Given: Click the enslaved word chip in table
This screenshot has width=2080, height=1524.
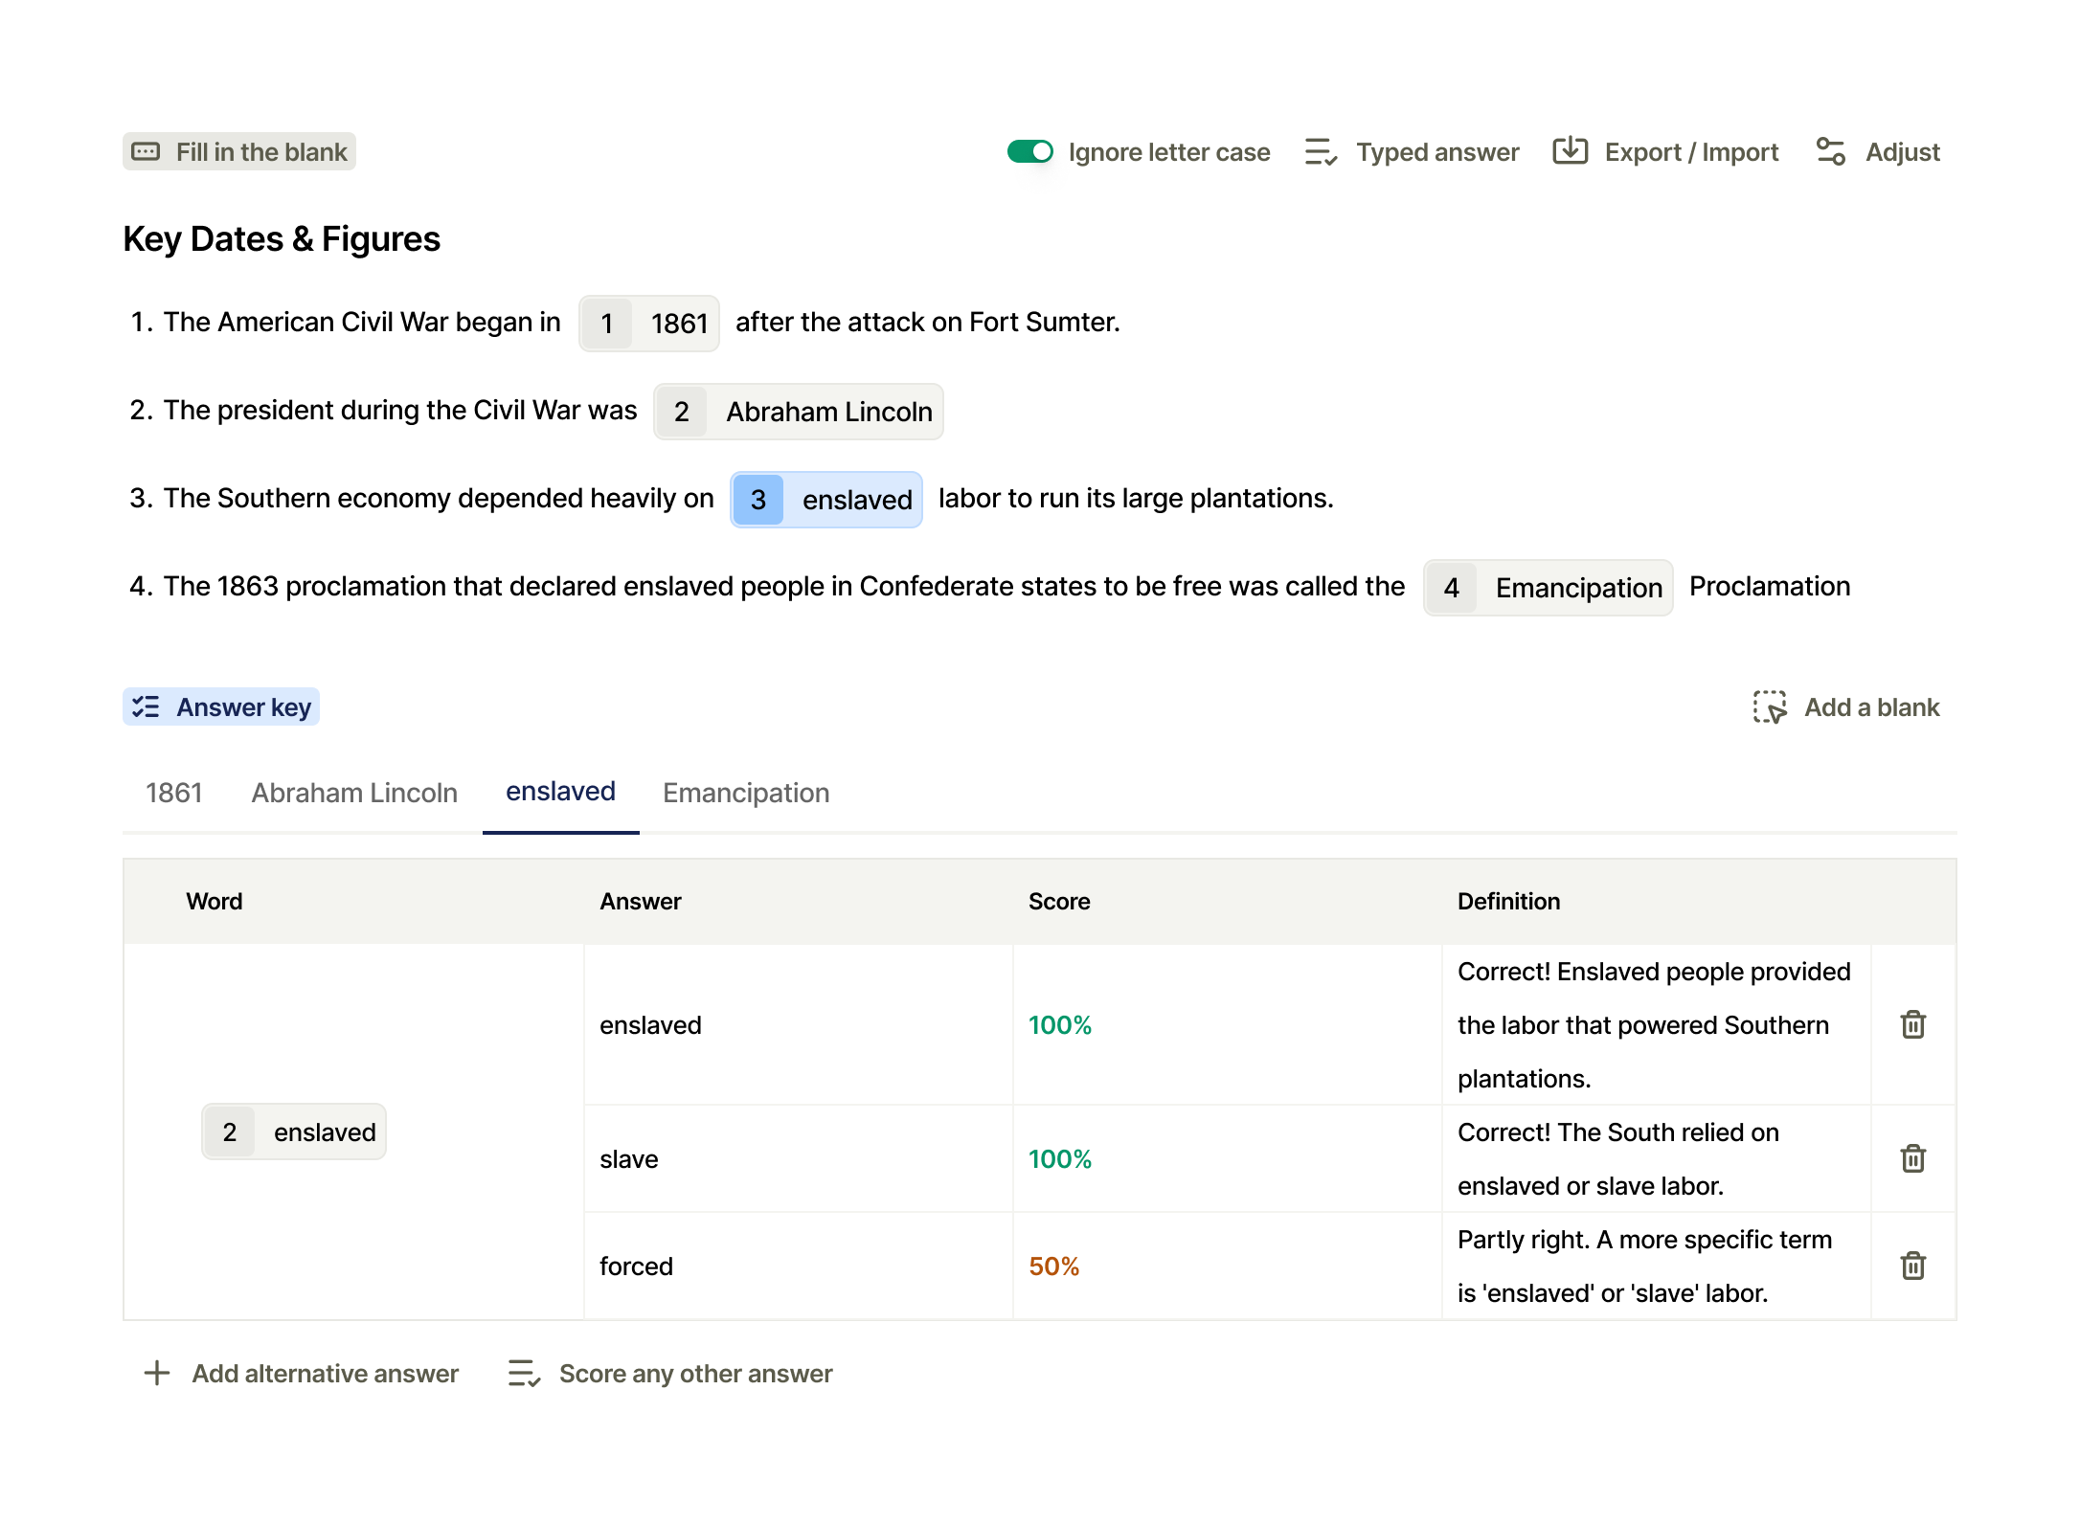Looking at the screenshot, I should coord(294,1132).
